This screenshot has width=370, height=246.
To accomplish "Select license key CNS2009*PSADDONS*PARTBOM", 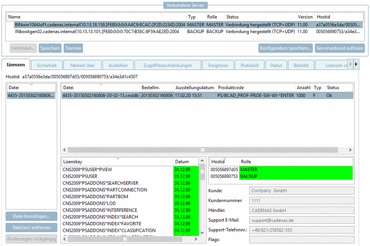I will coord(130,197).
